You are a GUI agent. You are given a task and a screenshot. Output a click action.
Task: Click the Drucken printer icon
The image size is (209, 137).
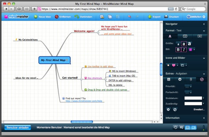pyautogui.click(x=166, y=17)
